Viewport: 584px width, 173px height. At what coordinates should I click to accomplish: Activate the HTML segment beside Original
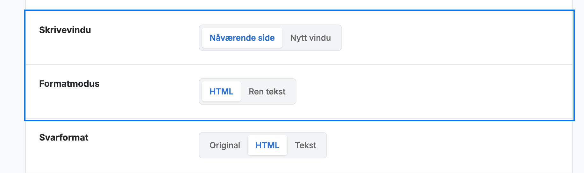(x=267, y=145)
